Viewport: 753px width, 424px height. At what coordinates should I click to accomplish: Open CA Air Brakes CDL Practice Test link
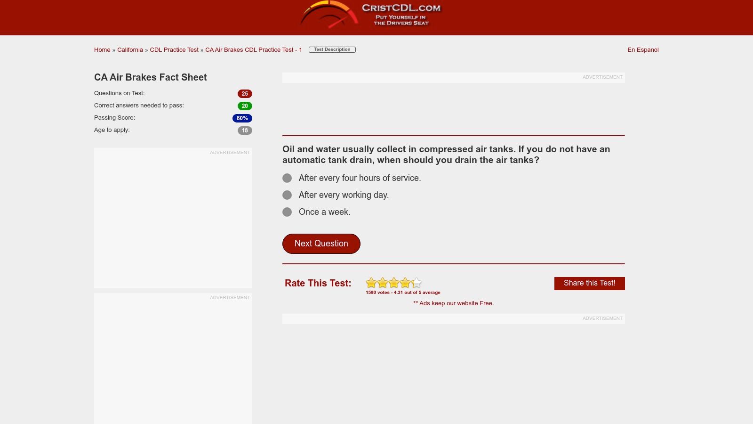pyautogui.click(x=254, y=50)
